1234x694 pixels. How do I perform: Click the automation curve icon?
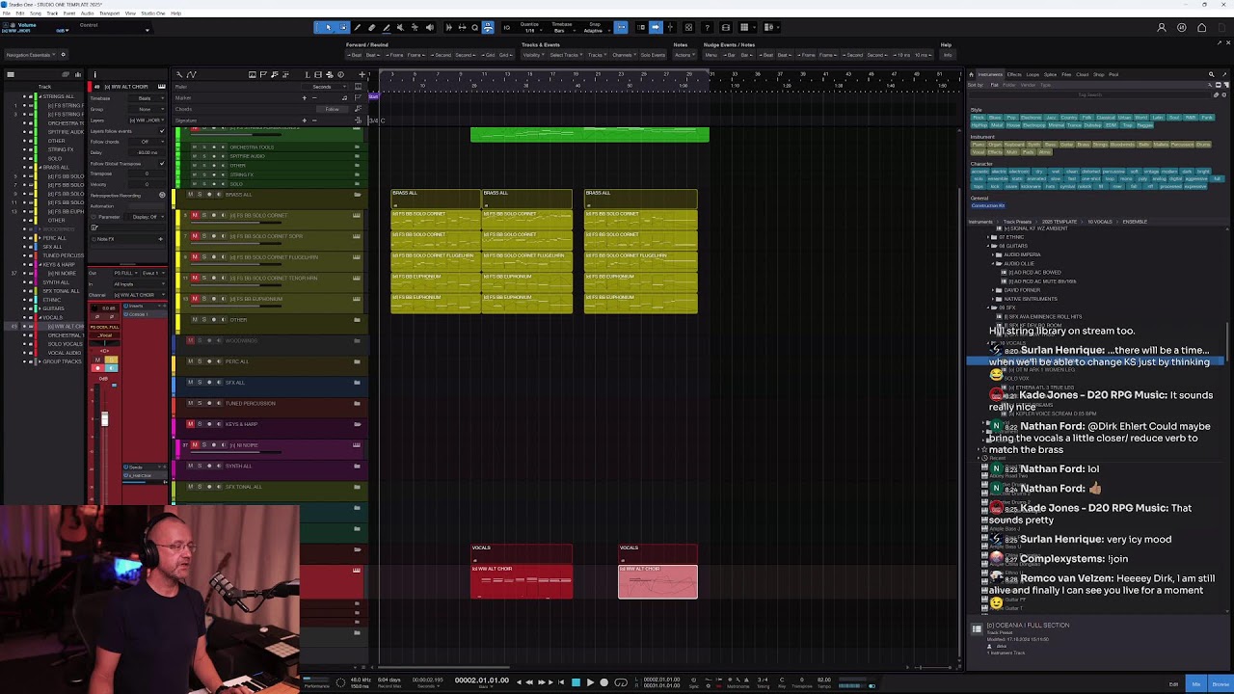click(192, 74)
